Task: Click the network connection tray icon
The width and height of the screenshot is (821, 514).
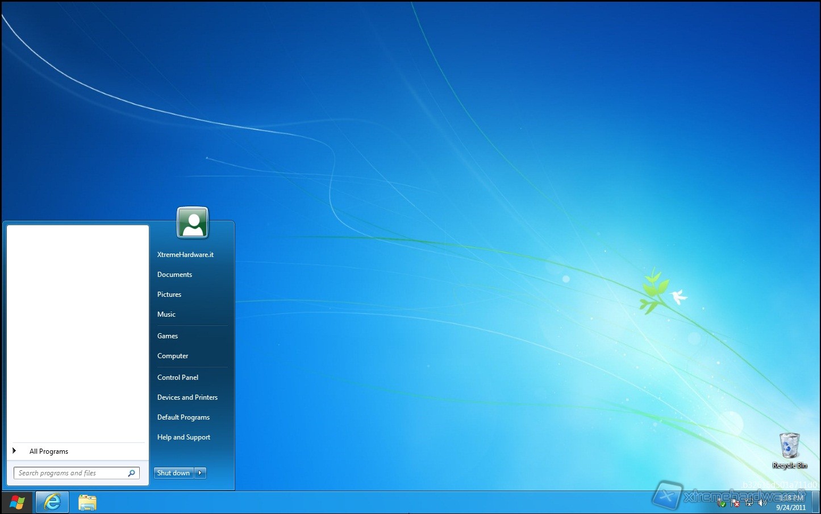Action: click(749, 503)
